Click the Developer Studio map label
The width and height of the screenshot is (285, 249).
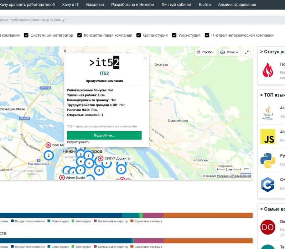[13, 109]
